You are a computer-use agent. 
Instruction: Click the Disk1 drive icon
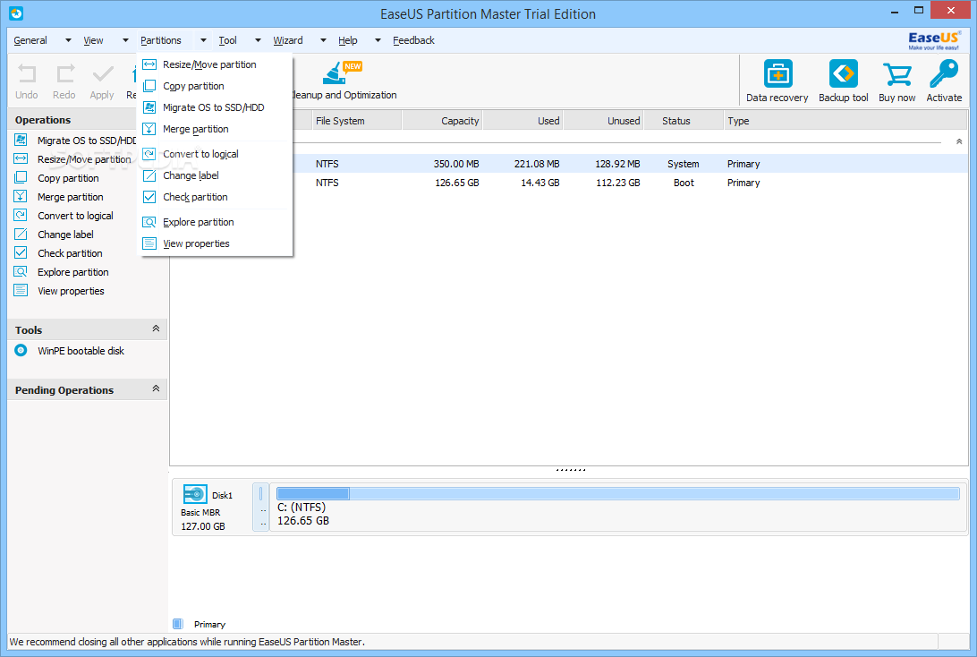click(195, 494)
